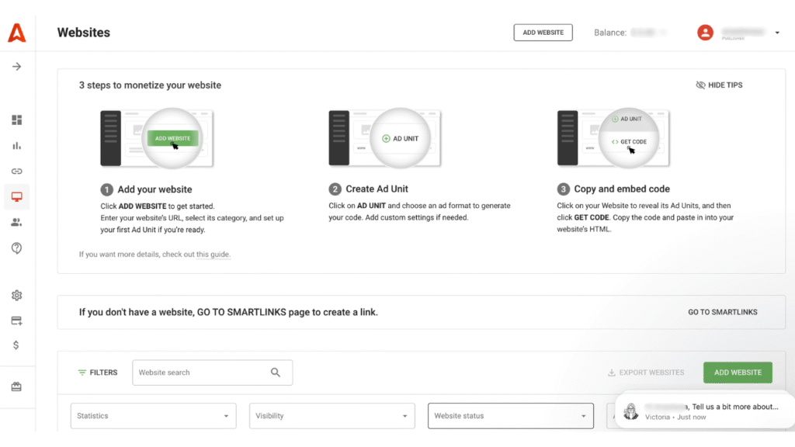The height and width of the screenshot is (447, 795).
Task: Select the Websites monitor icon in the sidebar
Action: tap(17, 196)
